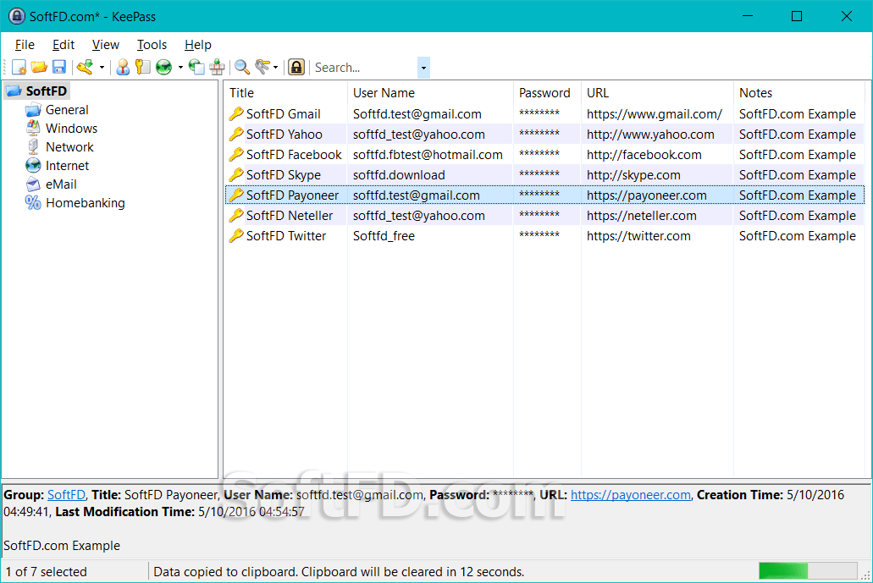
Task: Open the View menu
Action: tap(105, 45)
